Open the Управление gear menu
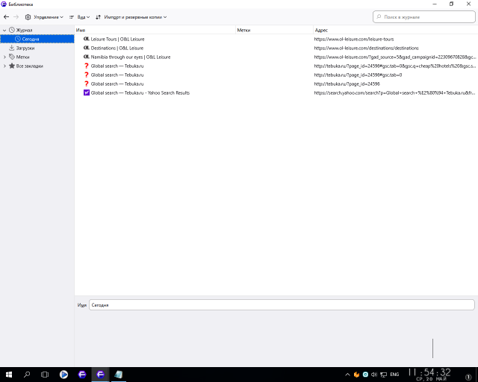 [x=44, y=17]
